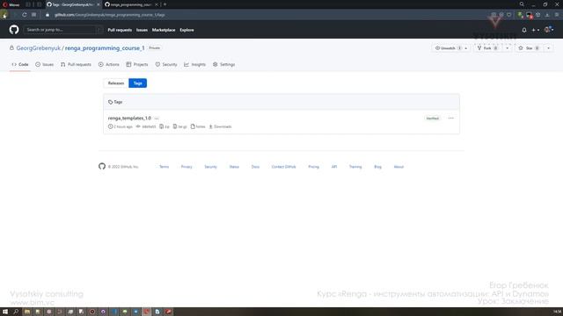This screenshot has height=316, width=563.
Task: Switch to the repository Settings tab
Action: [223, 64]
